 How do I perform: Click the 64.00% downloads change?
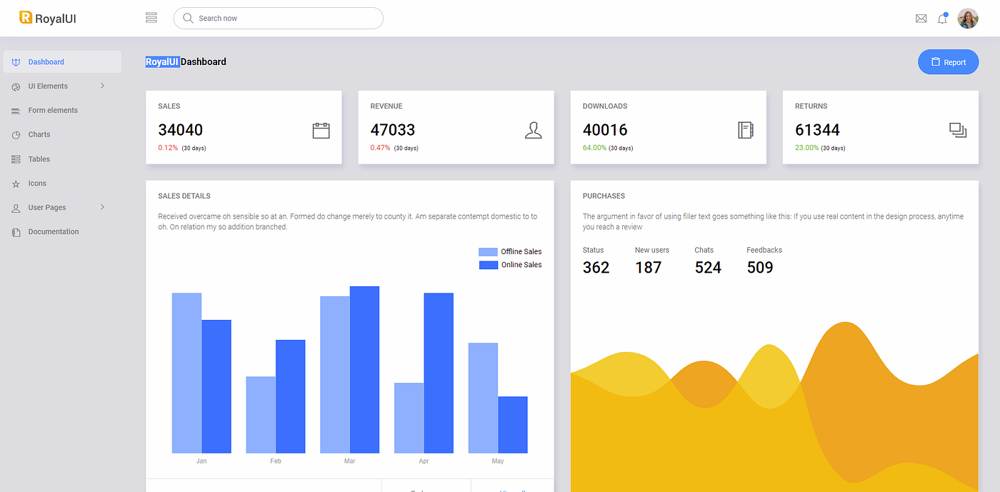click(x=594, y=148)
